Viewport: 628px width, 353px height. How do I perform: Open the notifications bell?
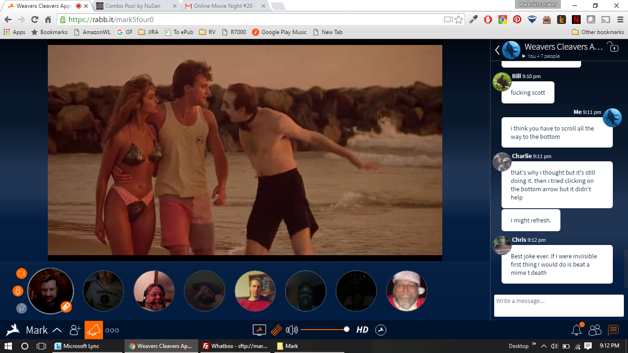[x=577, y=330]
